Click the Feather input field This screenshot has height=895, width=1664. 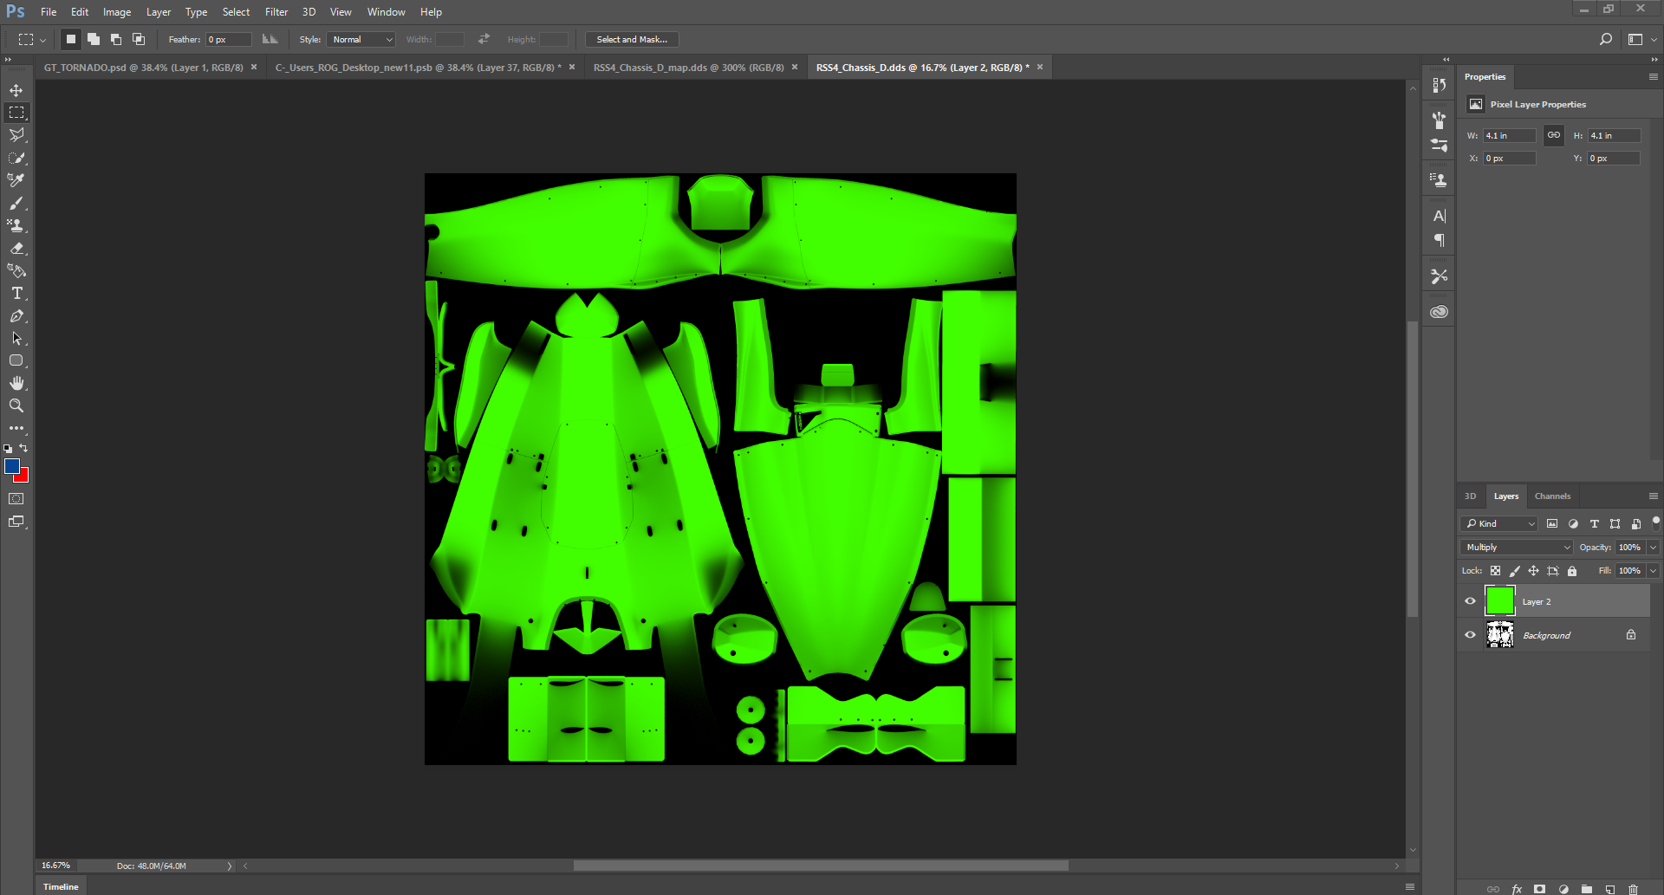[229, 40]
